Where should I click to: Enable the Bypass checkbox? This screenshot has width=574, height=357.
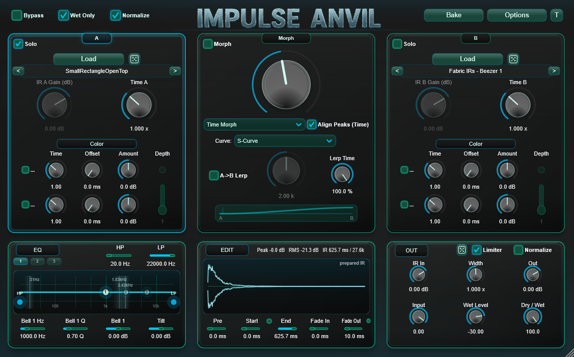(17, 15)
